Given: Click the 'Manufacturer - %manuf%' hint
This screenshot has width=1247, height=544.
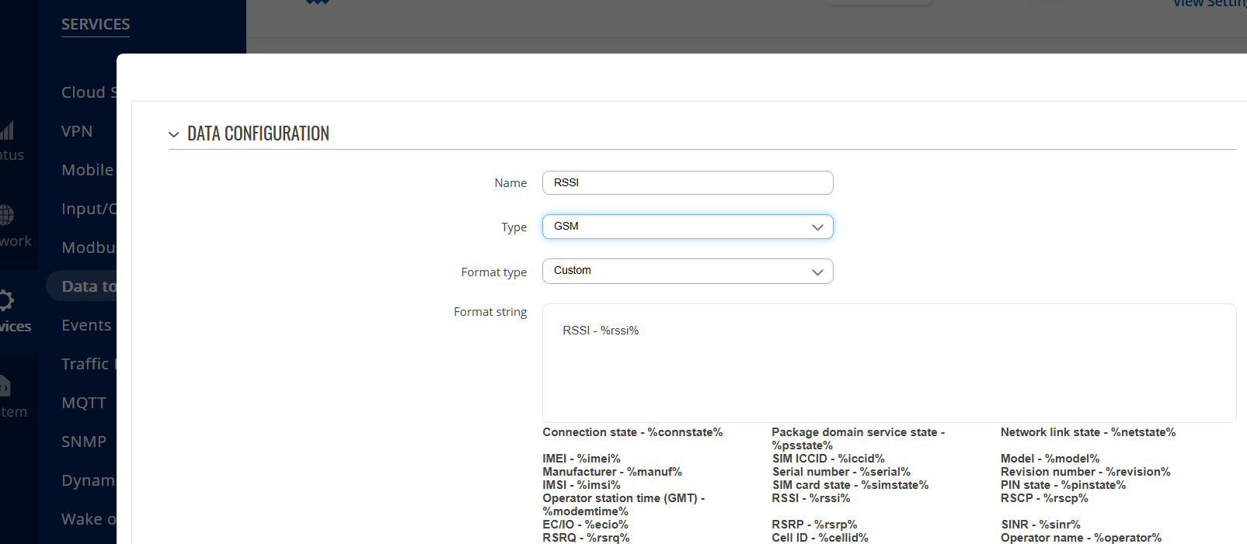Looking at the screenshot, I should pos(612,472).
